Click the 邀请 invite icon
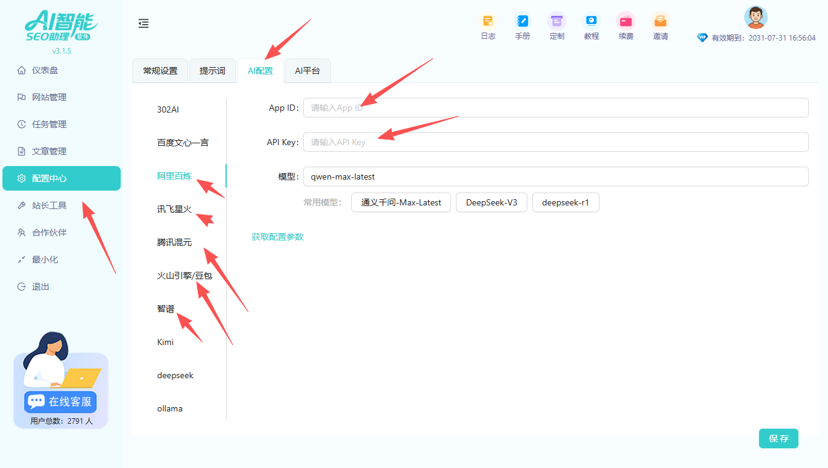Image resolution: width=828 pixels, height=468 pixels. [660, 22]
